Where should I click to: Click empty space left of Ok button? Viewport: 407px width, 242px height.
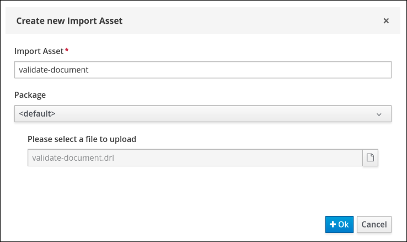coord(221,224)
